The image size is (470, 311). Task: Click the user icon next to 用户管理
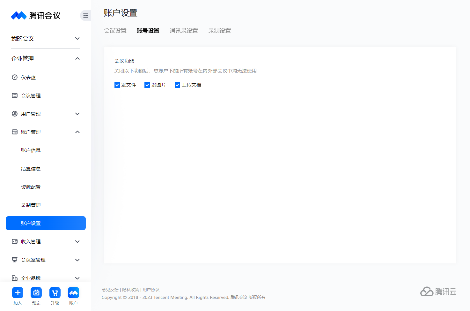coord(15,114)
